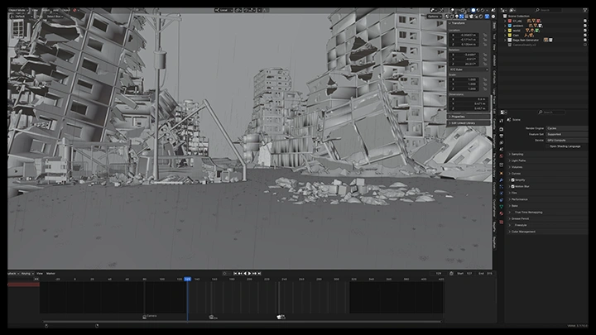Expand the Grease Pencil panel

[548, 218]
